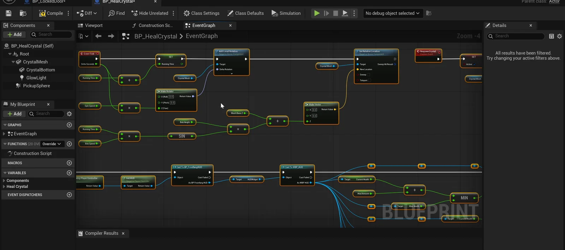This screenshot has width=565, height=250.
Task: Open Class Defaults
Action: point(245,13)
